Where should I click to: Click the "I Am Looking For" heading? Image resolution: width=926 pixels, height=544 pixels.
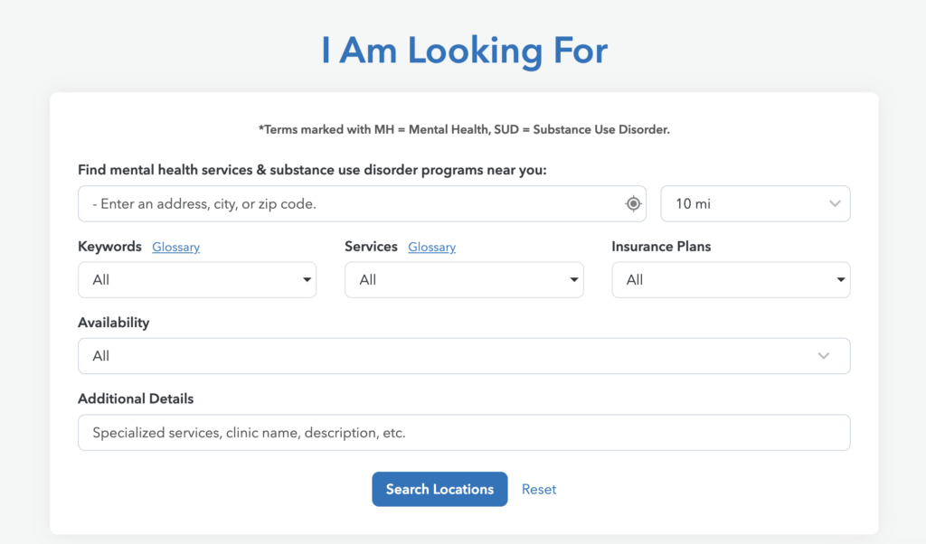[464, 51]
